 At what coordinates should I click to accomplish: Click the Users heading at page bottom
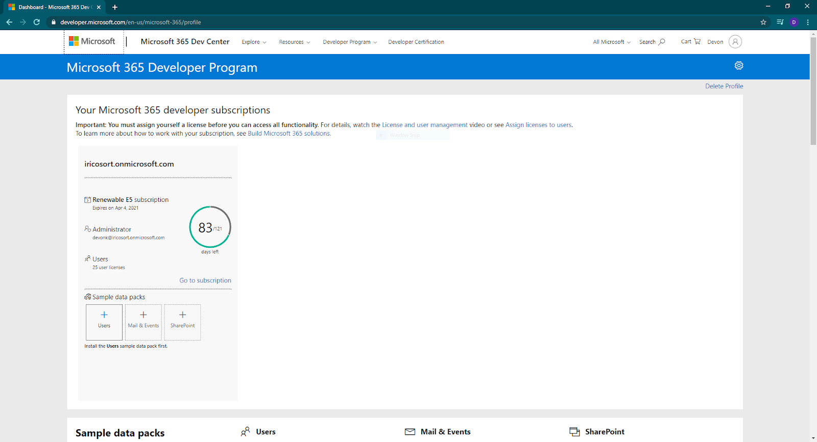pyautogui.click(x=266, y=432)
